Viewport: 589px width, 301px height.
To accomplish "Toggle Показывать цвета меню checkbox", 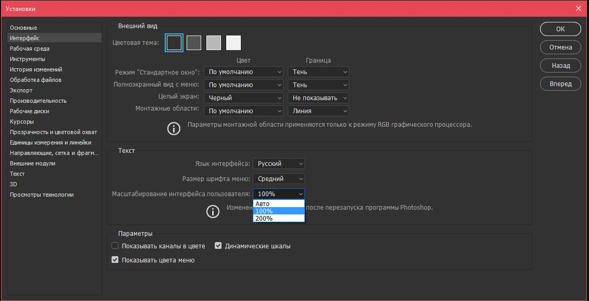I will [115, 260].
